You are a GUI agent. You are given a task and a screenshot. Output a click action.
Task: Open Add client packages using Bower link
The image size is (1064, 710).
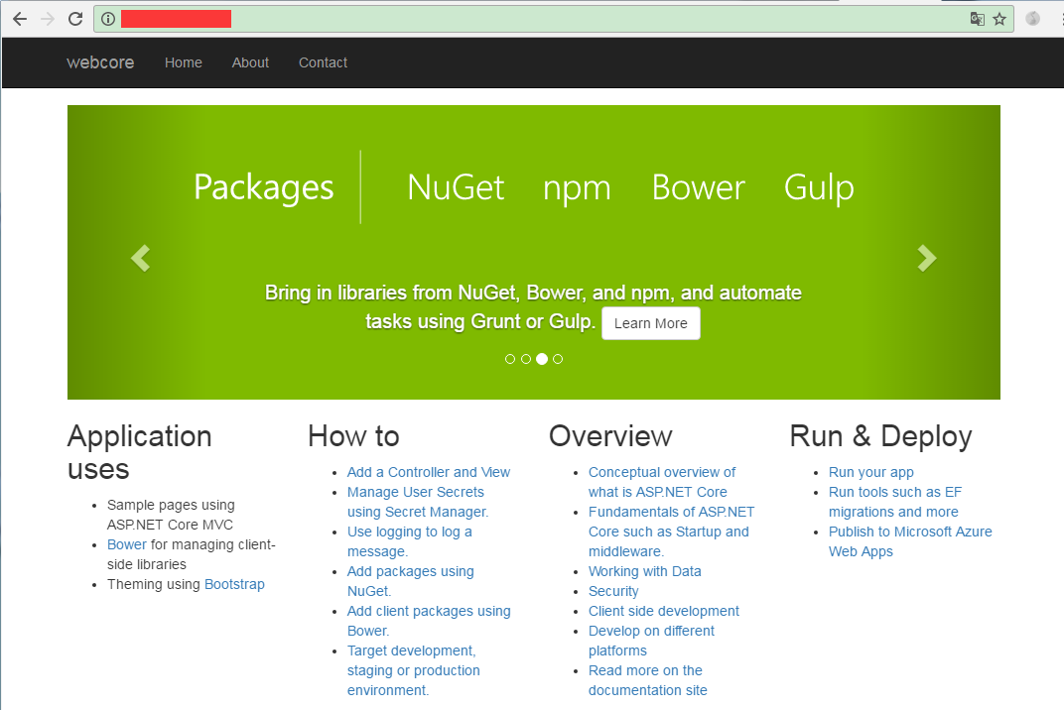(429, 621)
